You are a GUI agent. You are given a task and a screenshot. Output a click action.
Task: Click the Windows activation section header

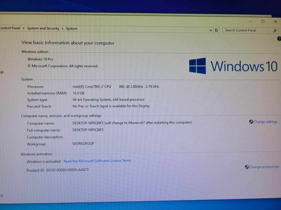coord(37,154)
